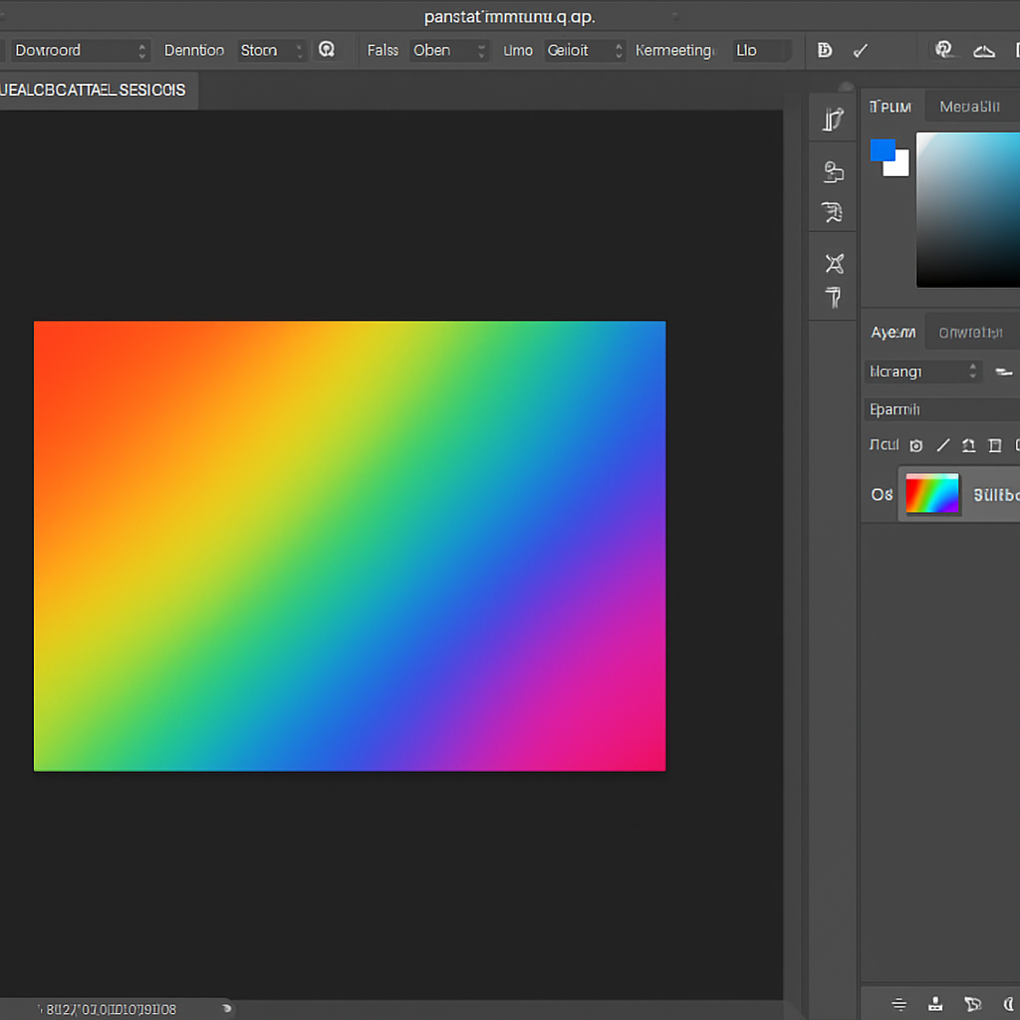Select the hand-pointer tool in the vertical toolbar
The height and width of the screenshot is (1020, 1020).
pos(833,212)
